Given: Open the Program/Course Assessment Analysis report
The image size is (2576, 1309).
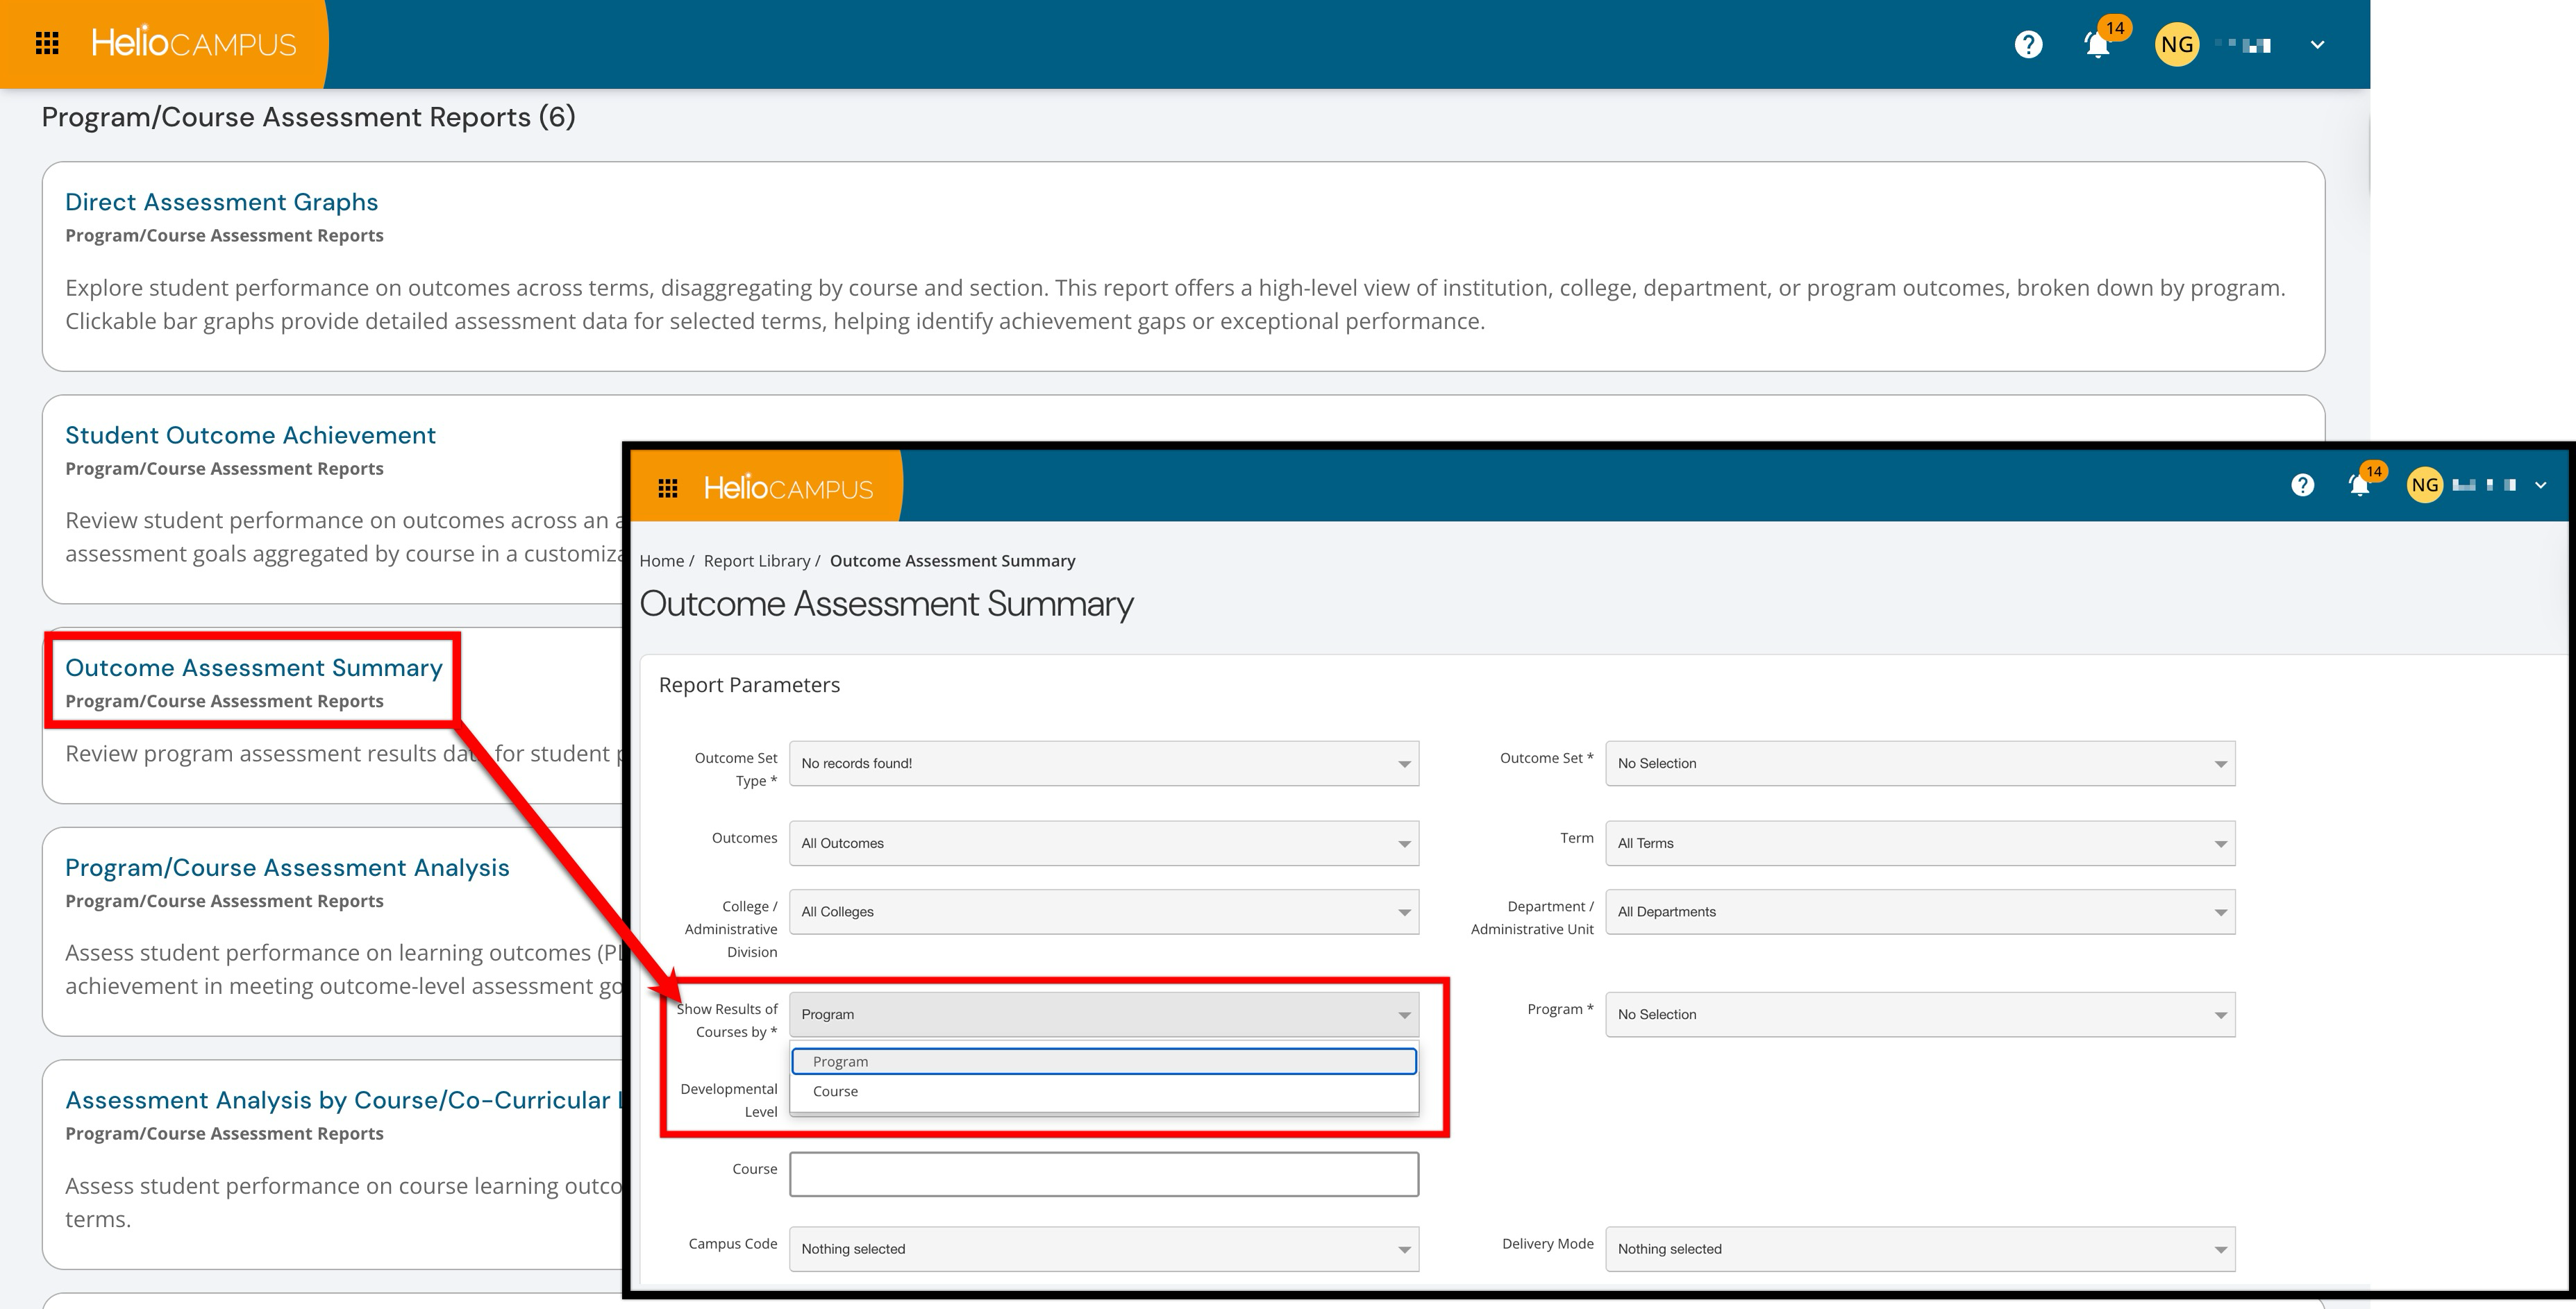Looking at the screenshot, I should tap(288, 868).
